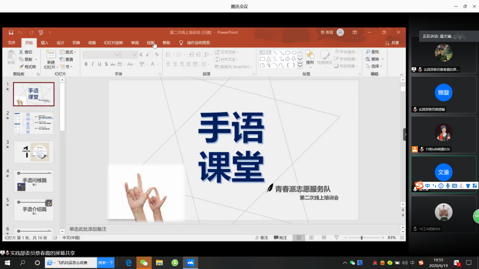Switch to the Slide Show (幻灯片放映) tab

click(x=113, y=43)
